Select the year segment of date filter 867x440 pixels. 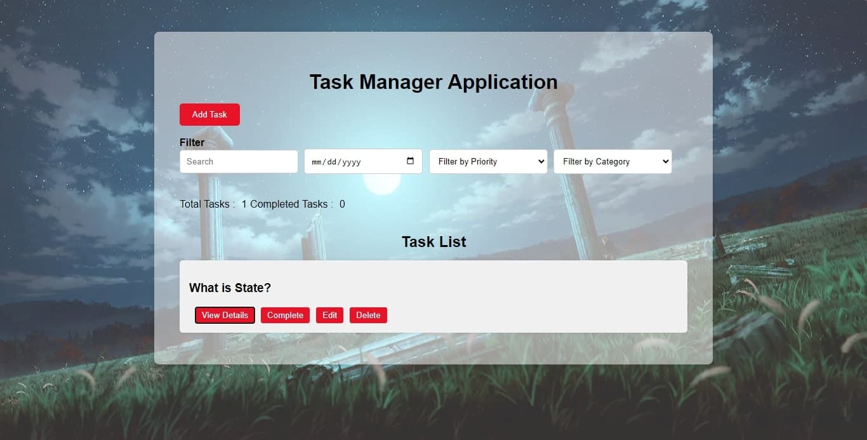tap(351, 162)
